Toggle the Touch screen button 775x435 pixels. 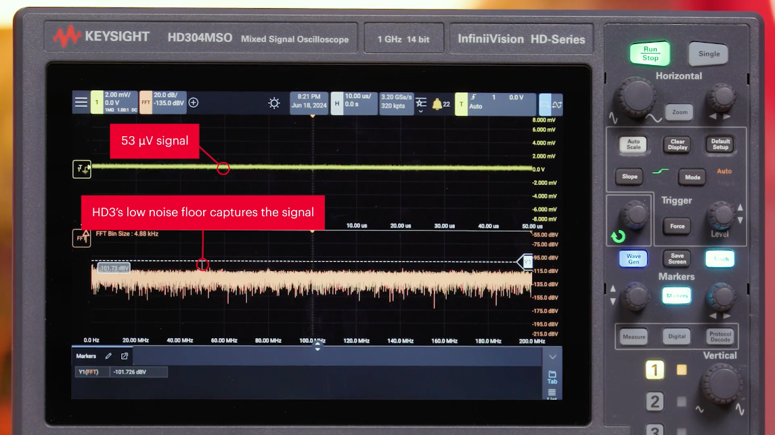click(719, 259)
